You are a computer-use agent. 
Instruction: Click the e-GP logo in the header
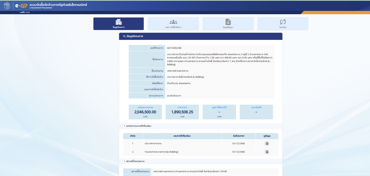21,6
